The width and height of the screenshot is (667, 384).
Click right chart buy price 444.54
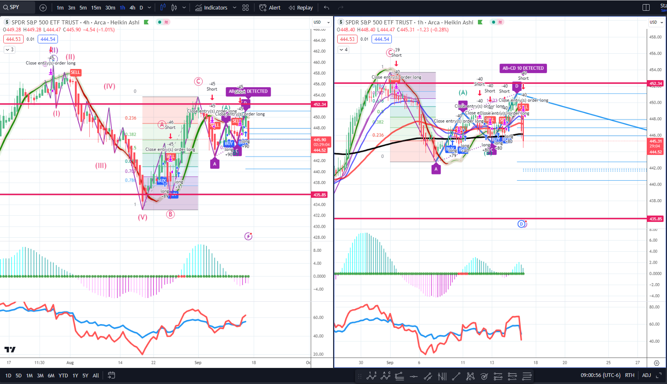pos(382,39)
